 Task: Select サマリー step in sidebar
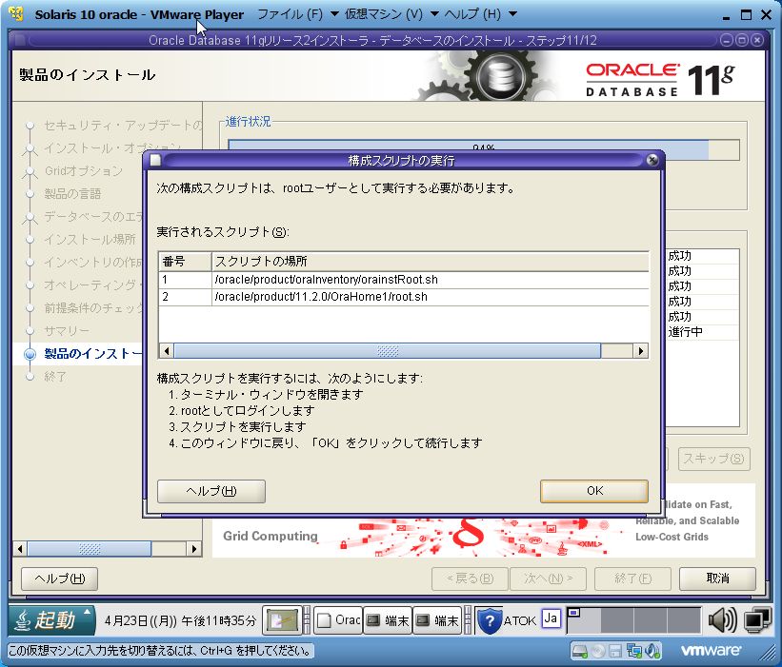67,331
